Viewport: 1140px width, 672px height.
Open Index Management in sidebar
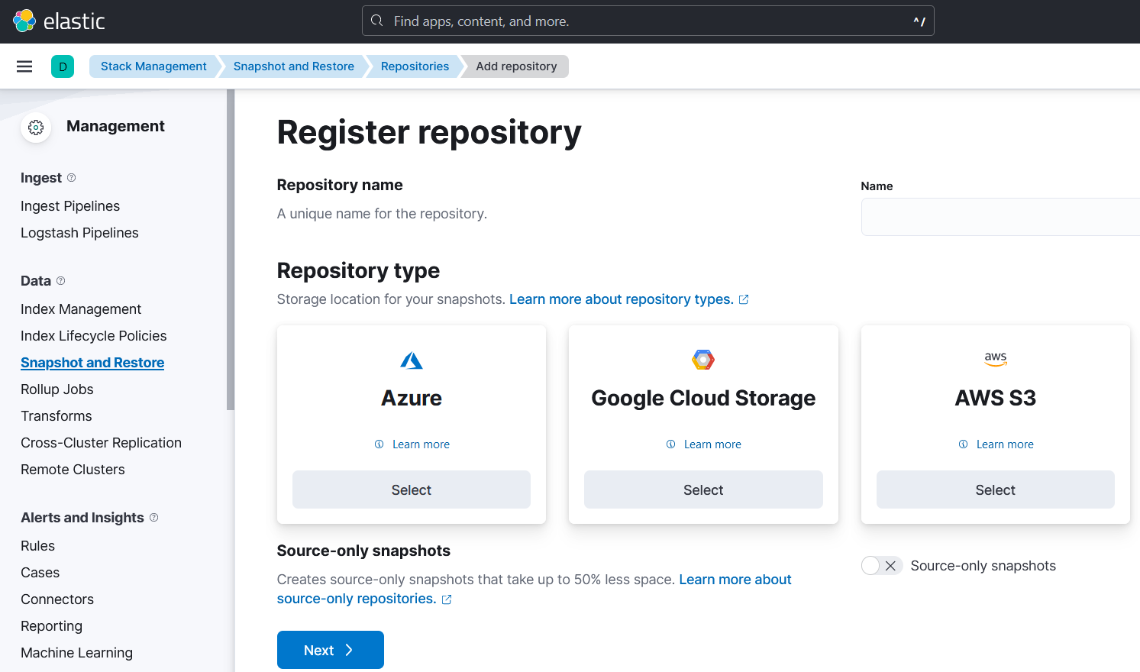click(81, 309)
